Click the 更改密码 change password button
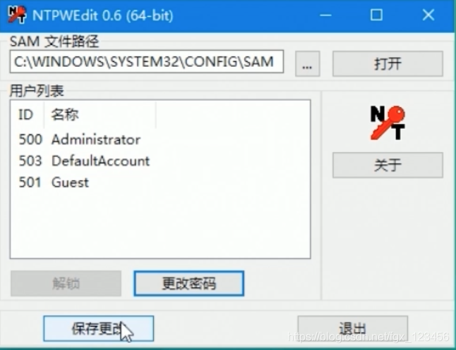This screenshot has height=350, width=456. click(188, 284)
